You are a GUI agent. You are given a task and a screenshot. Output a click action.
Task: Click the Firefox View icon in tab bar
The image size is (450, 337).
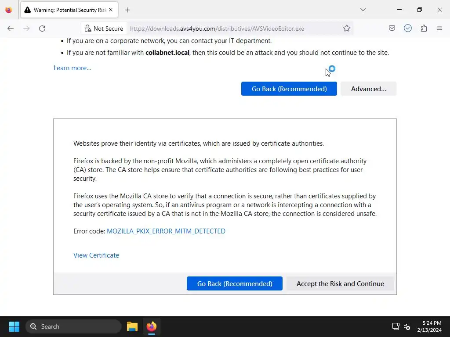[x=9, y=10]
